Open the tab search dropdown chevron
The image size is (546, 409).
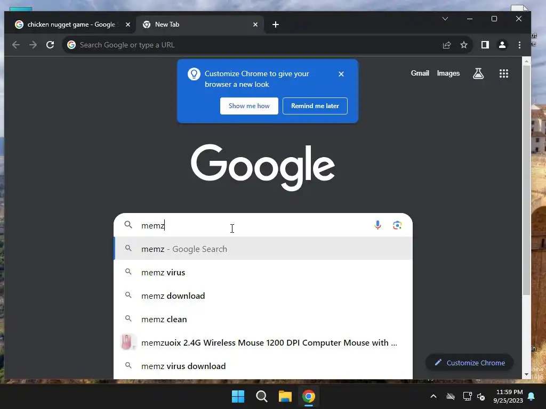coord(445,19)
